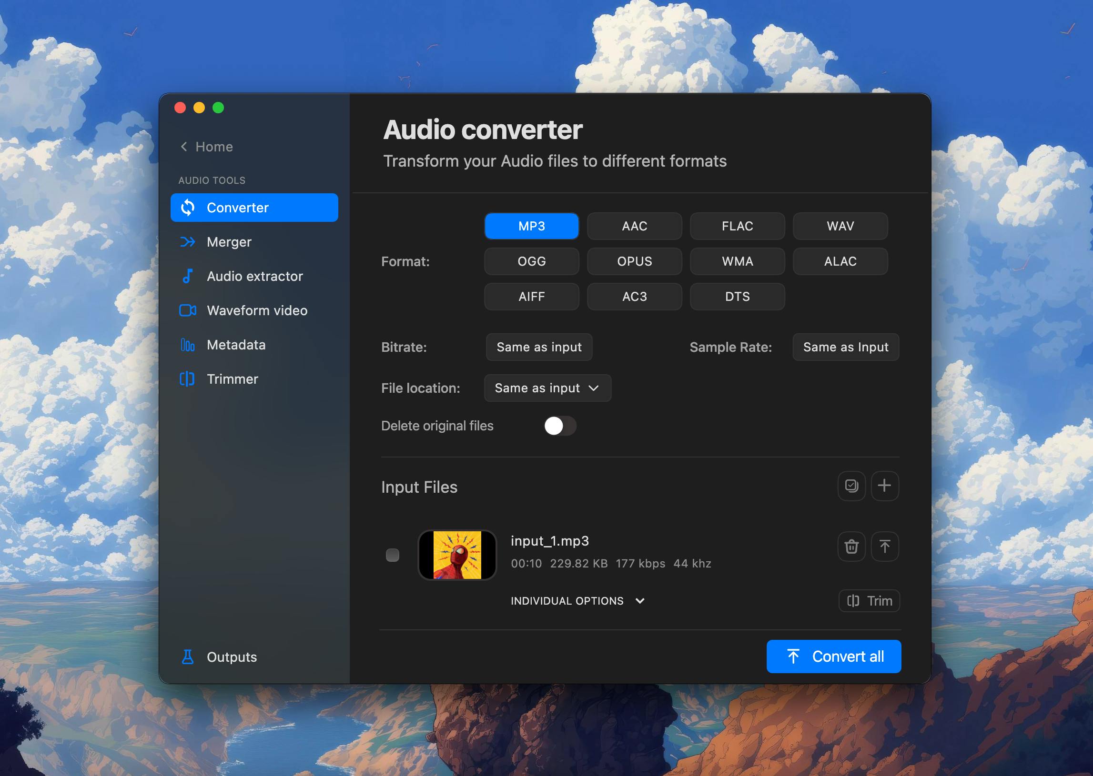1093x776 pixels.
Task: Open Outputs flask icon in sidebar
Action: click(x=187, y=657)
